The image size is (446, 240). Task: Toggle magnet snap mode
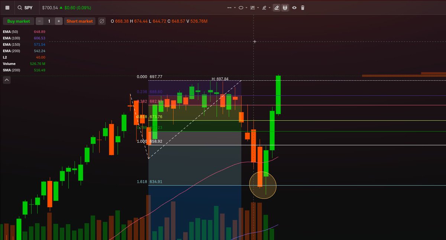coord(285,7)
